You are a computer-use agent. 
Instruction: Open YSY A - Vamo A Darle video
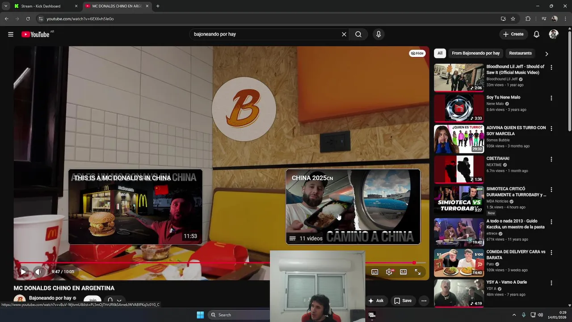coord(459,293)
